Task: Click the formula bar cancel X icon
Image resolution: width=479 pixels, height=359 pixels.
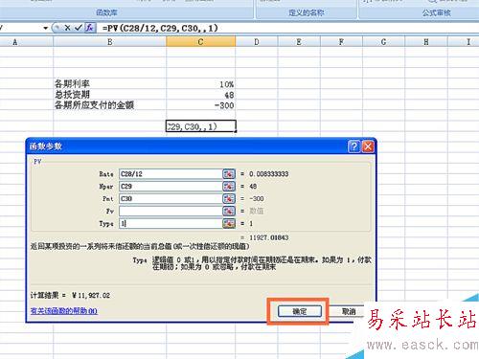Action: pyautogui.click(x=67, y=28)
